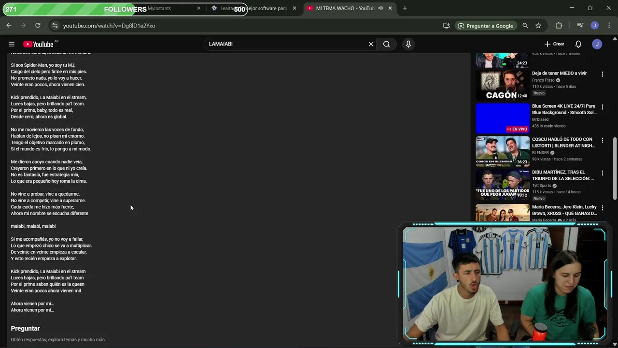Click the browser address bar URL

(x=109, y=26)
